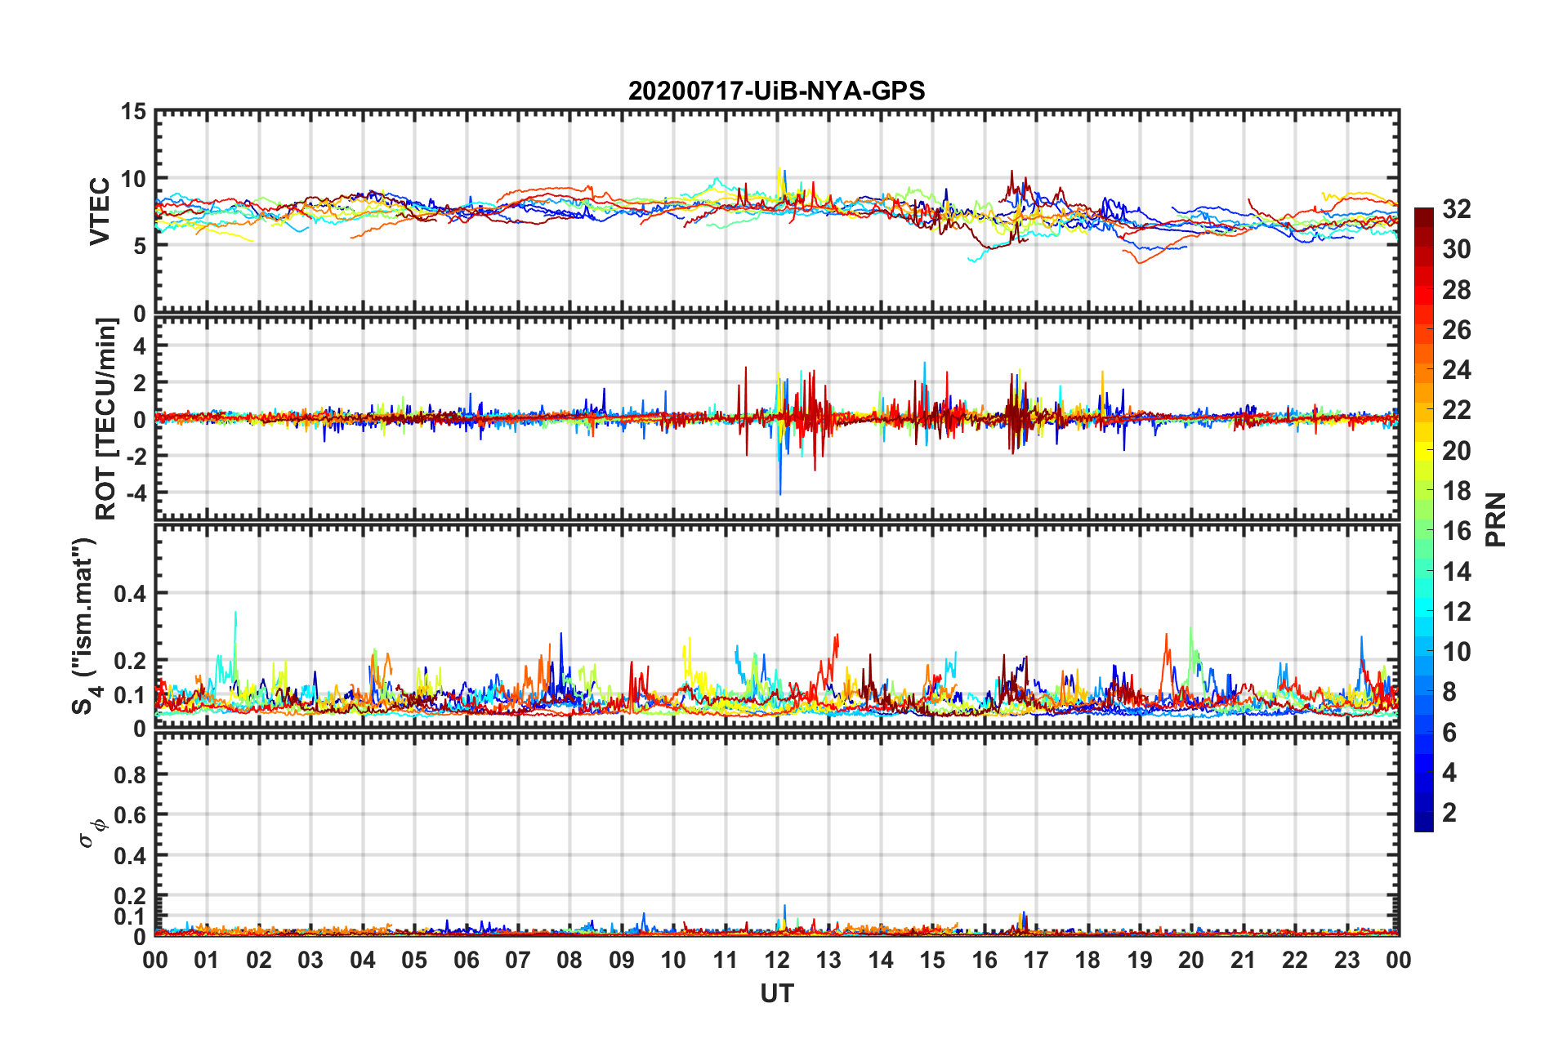Image resolution: width=1554 pixels, height=1039 pixels.
Task: Click x-axis tick label 06
Action: point(466,960)
